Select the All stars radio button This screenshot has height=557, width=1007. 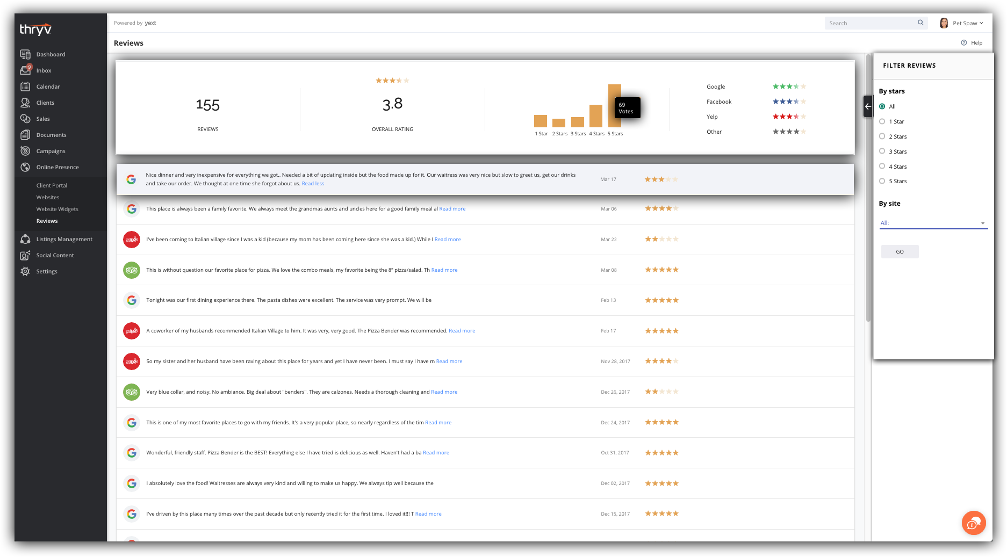[882, 106]
